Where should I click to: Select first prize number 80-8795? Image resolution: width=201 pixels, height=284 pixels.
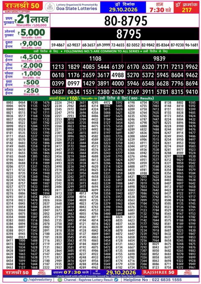point(126,20)
